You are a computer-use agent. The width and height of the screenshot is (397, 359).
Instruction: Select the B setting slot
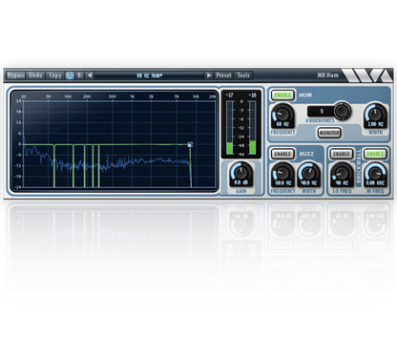[79, 75]
